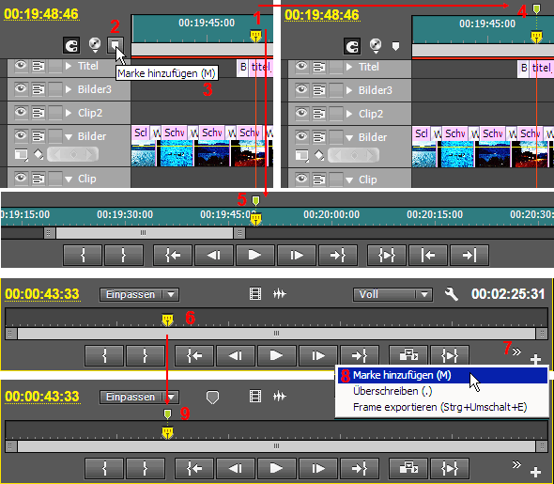
Task: Click upper monitor's horizontal zoom scrollbar
Action: (276, 334)
